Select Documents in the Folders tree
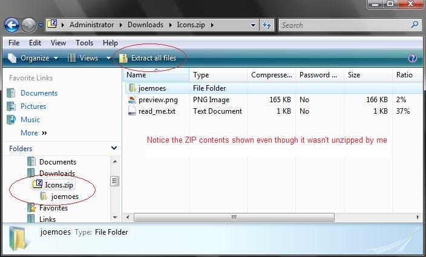Screen dimensions: 426x257 [x=57, y=162]
